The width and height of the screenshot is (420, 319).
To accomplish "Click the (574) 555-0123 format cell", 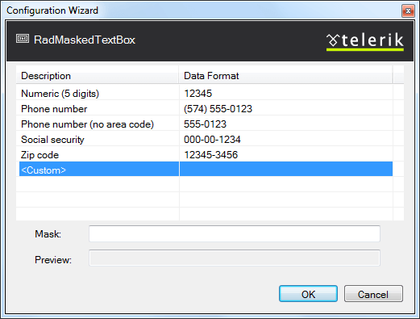I will pyautogui.click(x=218, y=109).
